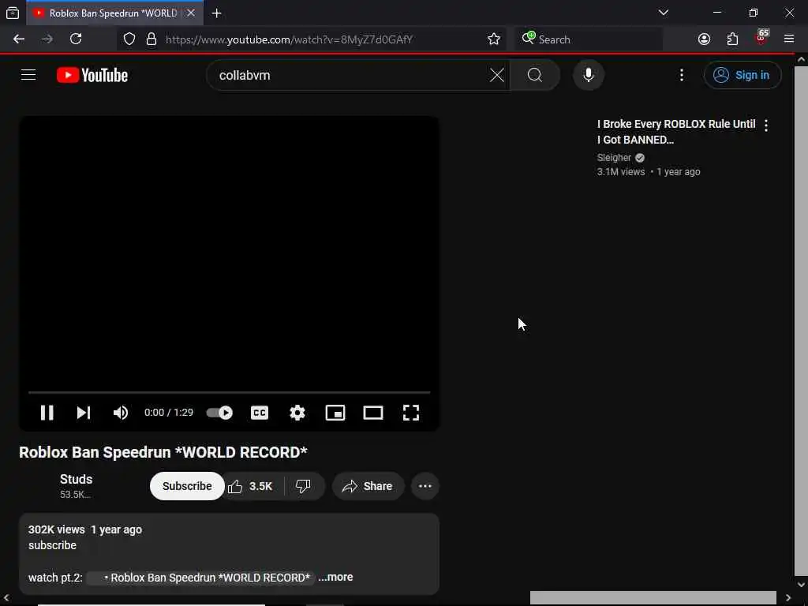Focus the browser Search box
The height and width of the screenshot is (606, 808).
588,39
